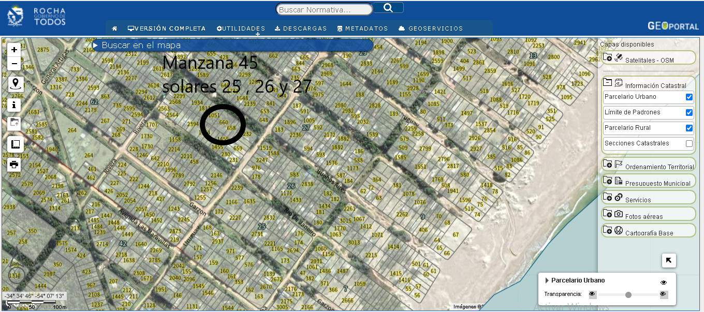Open the information tool

(14, 105)
